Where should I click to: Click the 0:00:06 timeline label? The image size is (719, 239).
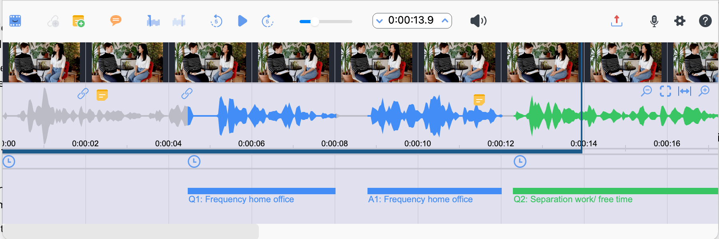(x=252, y=143)
